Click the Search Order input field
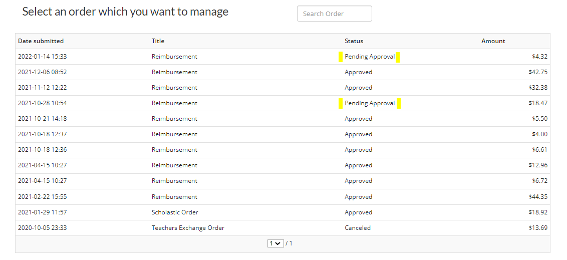The width and height of the screenshot is (567, 260). tap(334, 14)
